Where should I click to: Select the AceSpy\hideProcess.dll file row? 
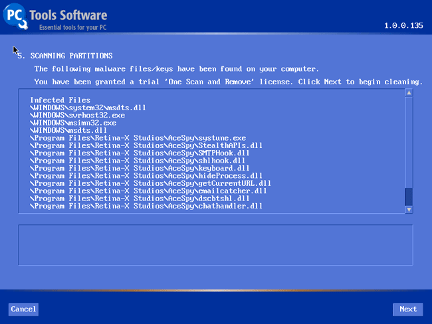pos(146,176)
